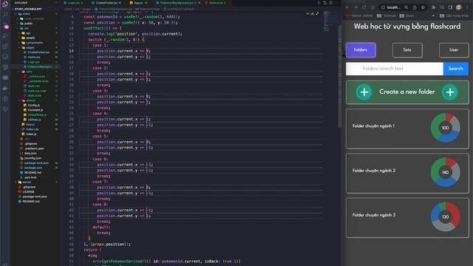
Task: Open index.css in the Explorer tree
Action: (x=30, y=129)
